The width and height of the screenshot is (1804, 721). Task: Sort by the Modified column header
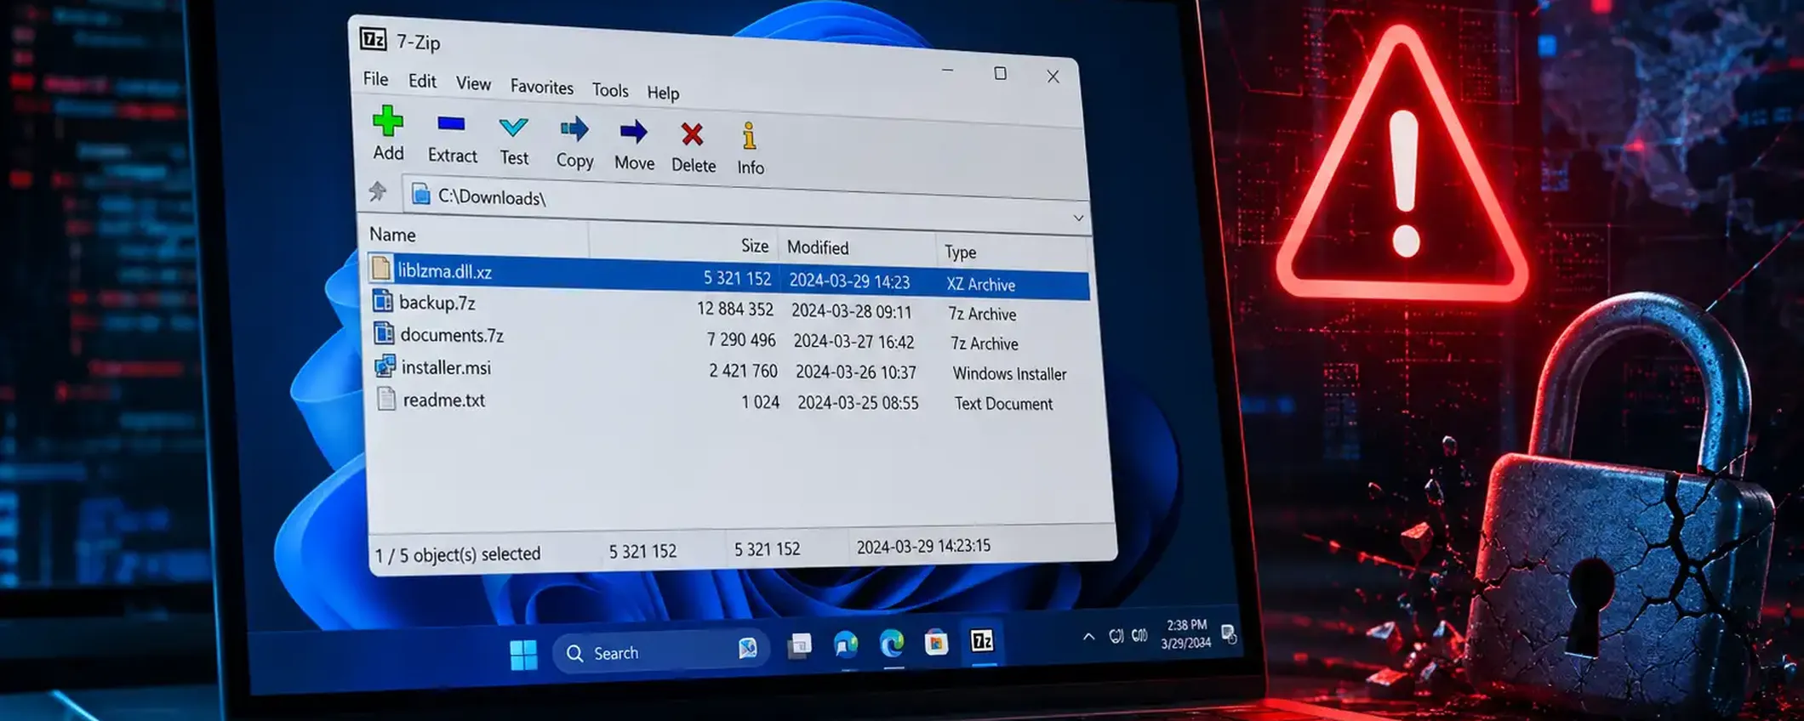pyautogui.click(x=818, y=247)
